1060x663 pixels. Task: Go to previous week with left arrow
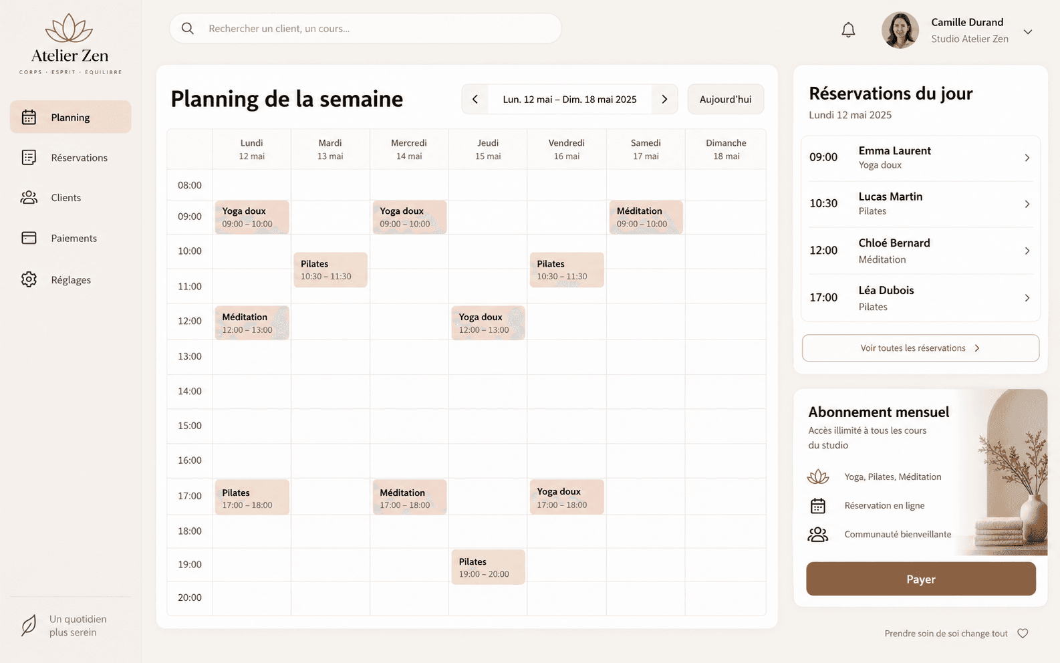pos(475,99)
